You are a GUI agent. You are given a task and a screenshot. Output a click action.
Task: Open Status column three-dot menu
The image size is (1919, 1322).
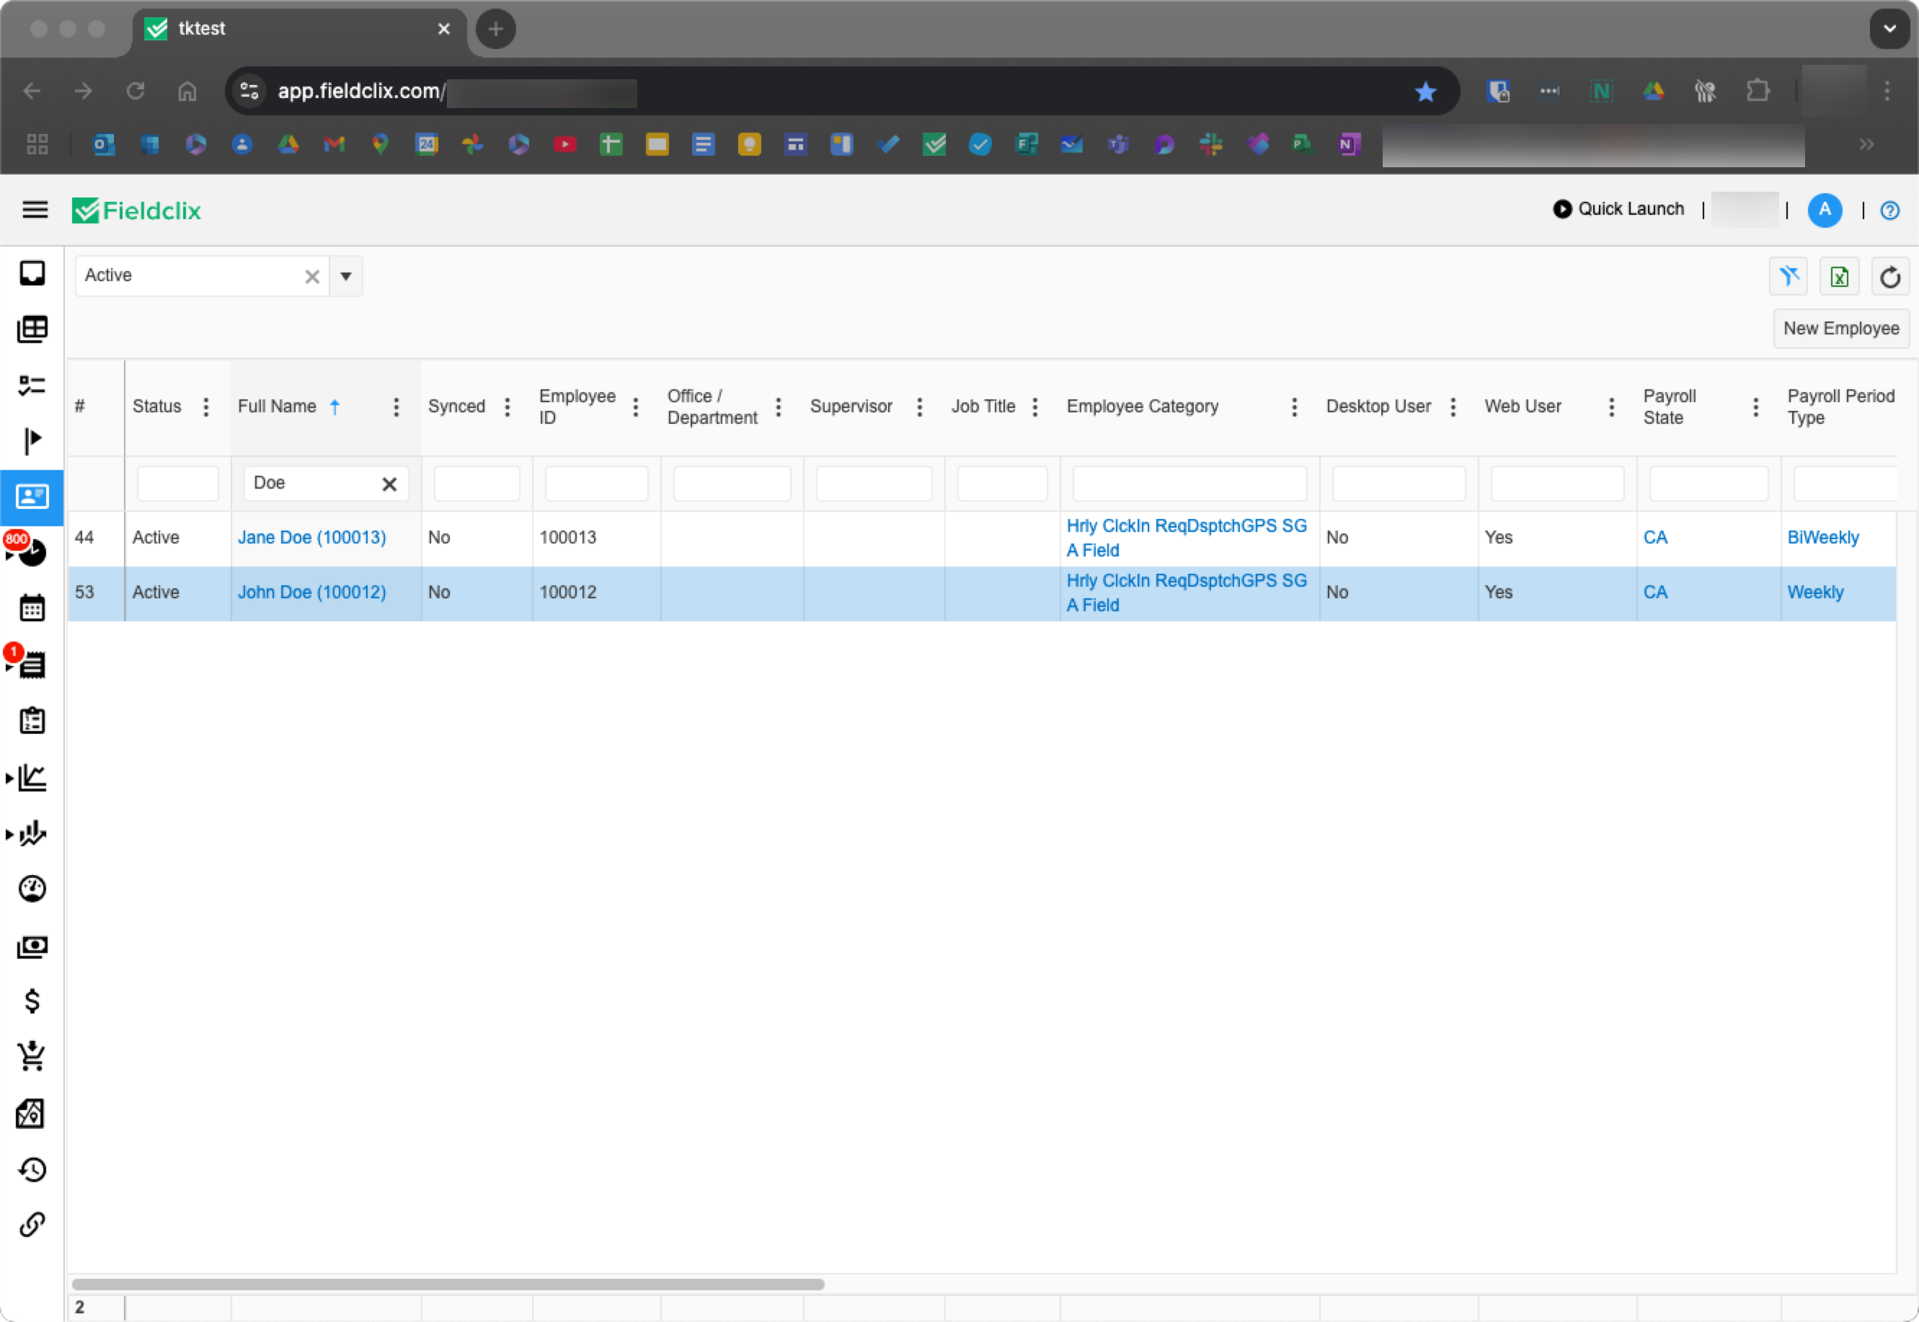[x=206, y=407]
